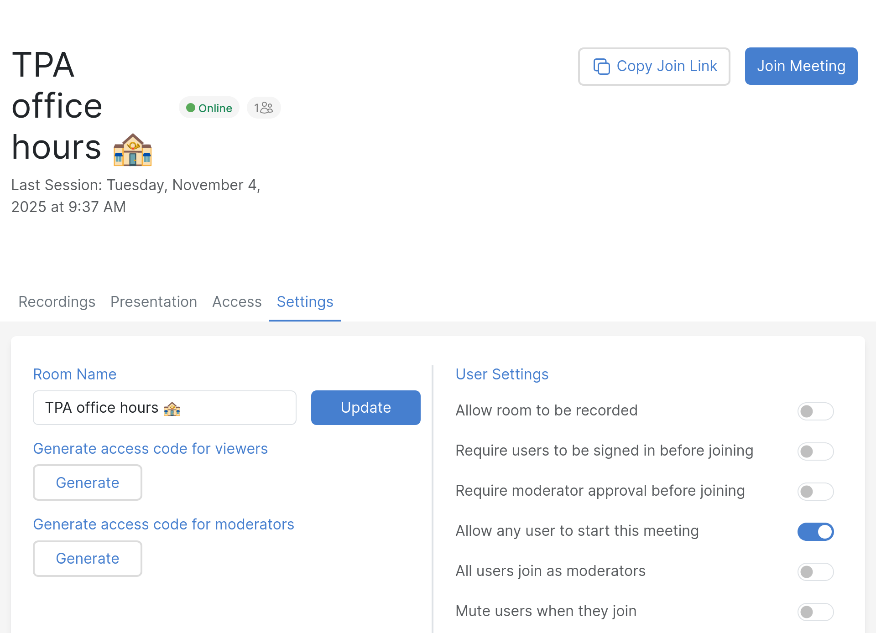Switch to the Recordings tab

click(57, 302)
